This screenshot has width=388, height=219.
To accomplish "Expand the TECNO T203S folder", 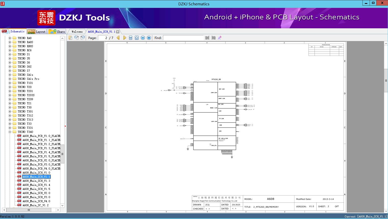I will [x=10, y=95].
